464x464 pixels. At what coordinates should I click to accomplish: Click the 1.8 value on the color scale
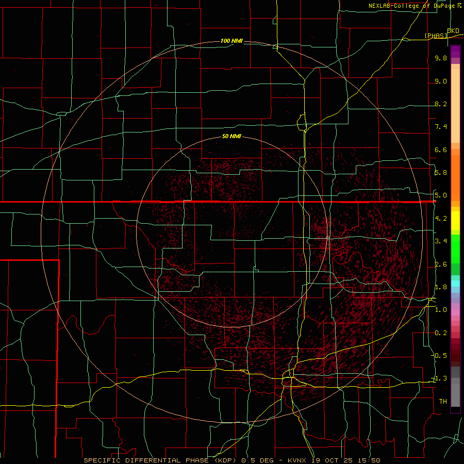[441, 287]
